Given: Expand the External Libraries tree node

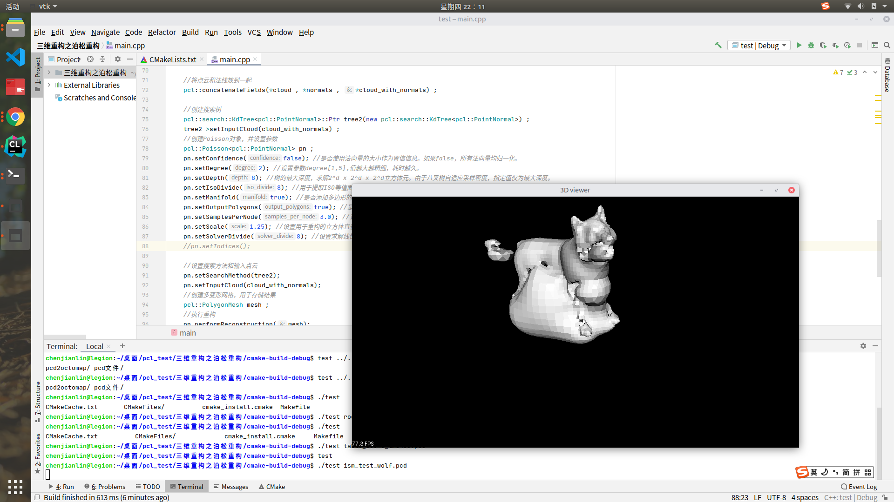Looking at the screenshot, I should tap(49, 85).
